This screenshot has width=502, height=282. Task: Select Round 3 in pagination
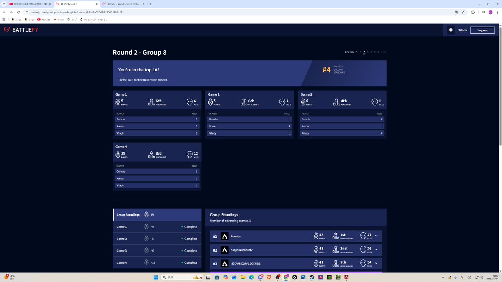click(371, 52)
